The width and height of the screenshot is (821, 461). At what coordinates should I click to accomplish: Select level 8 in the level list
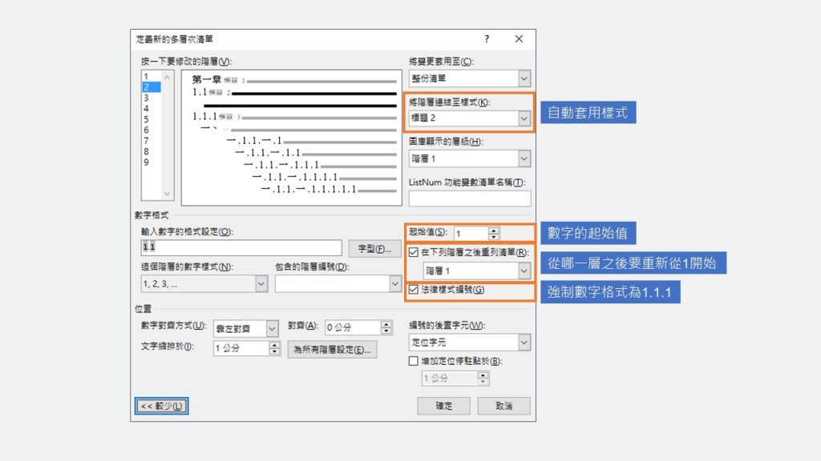(x=151, y=151)
